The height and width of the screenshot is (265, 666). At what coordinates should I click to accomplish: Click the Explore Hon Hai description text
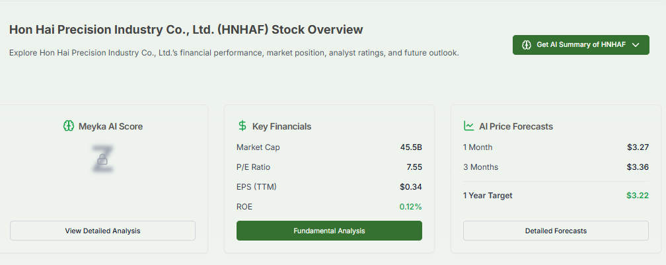[x=234, y=54]
